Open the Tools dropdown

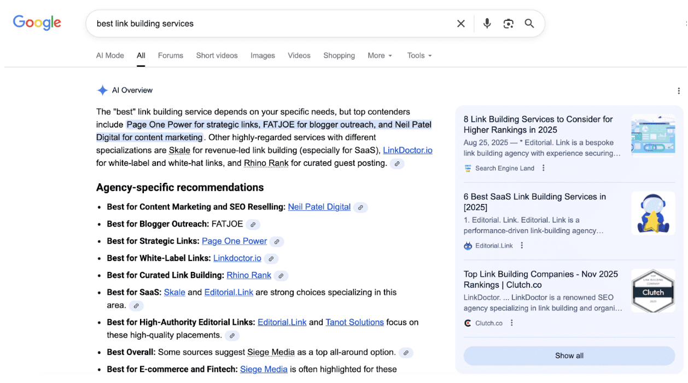coord(419,56)
